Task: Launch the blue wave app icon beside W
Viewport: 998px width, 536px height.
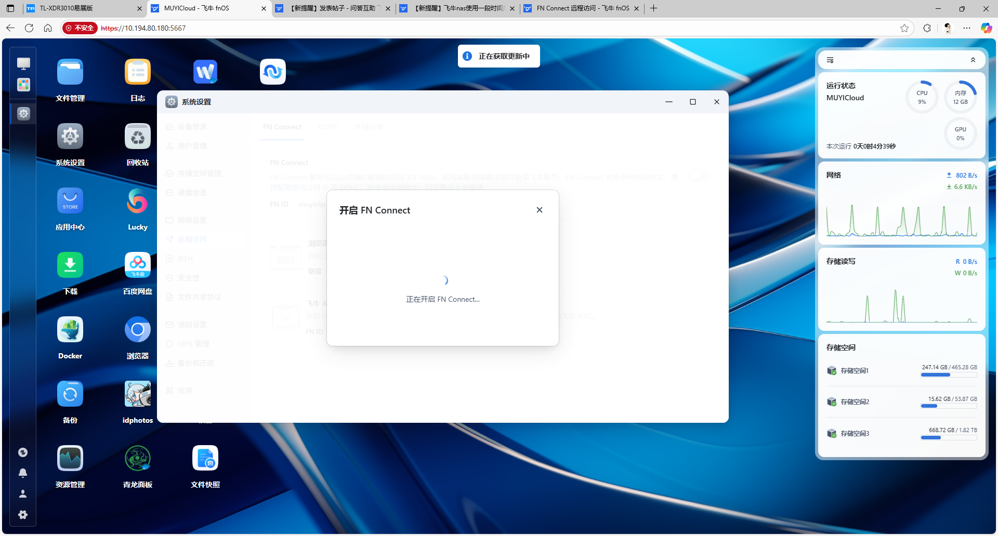Action: [273, 72]
